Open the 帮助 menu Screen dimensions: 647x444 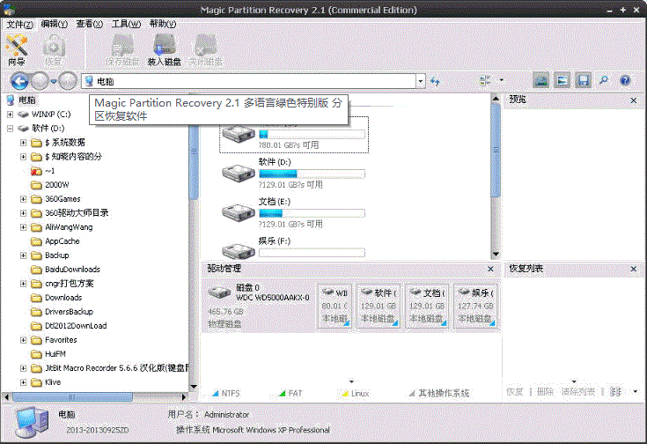163,24
